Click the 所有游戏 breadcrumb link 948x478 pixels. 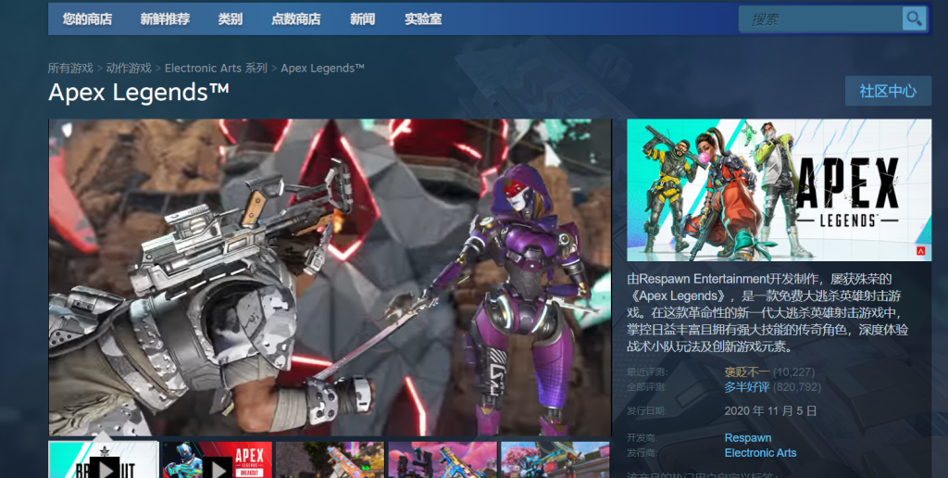coord(70,68)
